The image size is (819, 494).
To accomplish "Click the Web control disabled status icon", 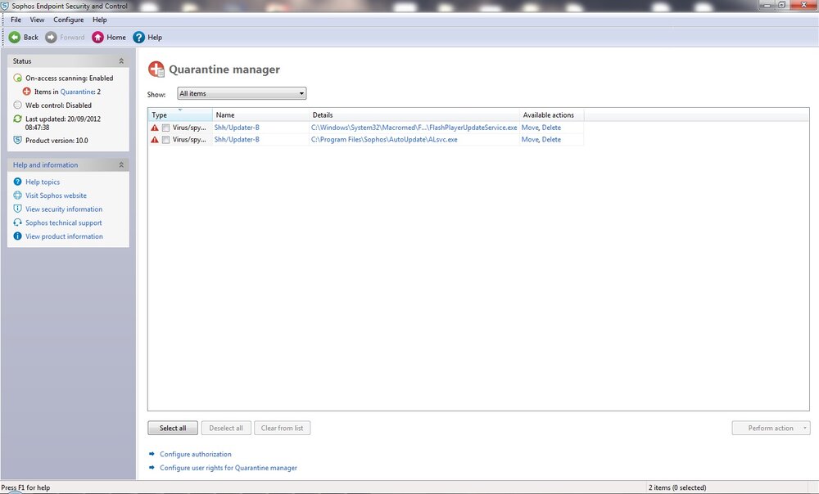I will 17,105.
